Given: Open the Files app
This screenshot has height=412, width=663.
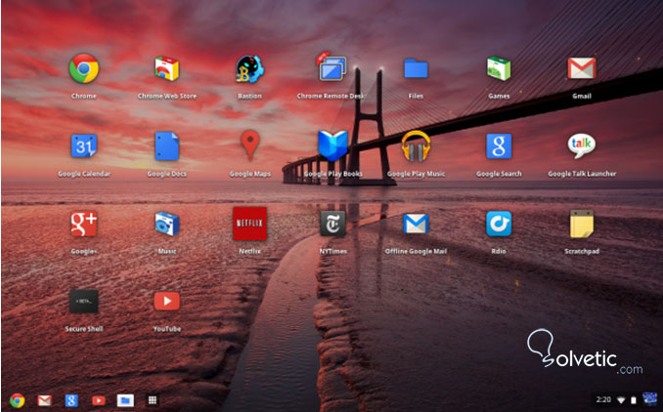Looking at the screenshot, I should pyautogui.click(x=416, y=68).
